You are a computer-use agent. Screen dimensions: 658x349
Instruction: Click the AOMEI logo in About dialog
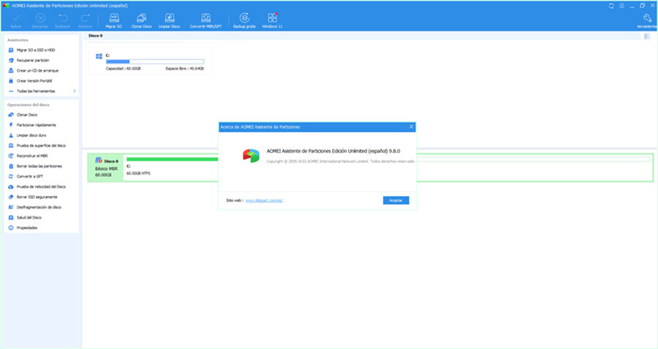(x=251, y=156)
